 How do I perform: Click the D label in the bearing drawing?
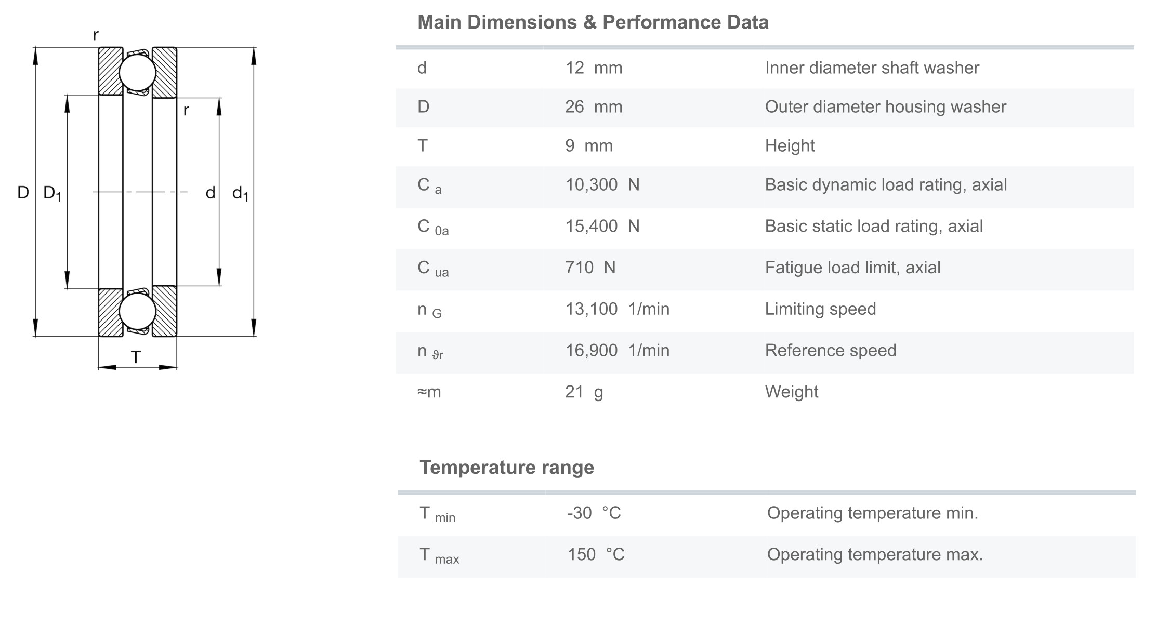click(x=23, y=193)
